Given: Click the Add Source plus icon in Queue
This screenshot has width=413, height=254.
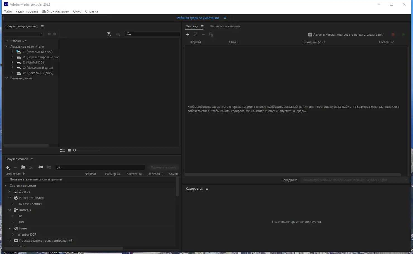Looking at the screenshot, I should pos(188,34).
